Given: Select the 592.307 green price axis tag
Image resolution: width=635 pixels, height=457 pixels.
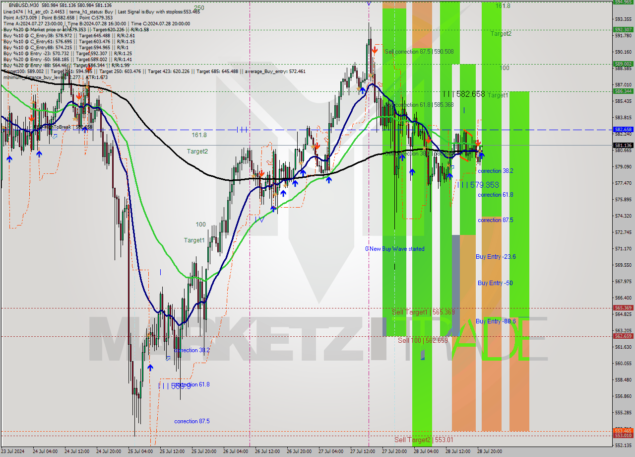Looking at the screenshot, I should (x=624, y=29).
